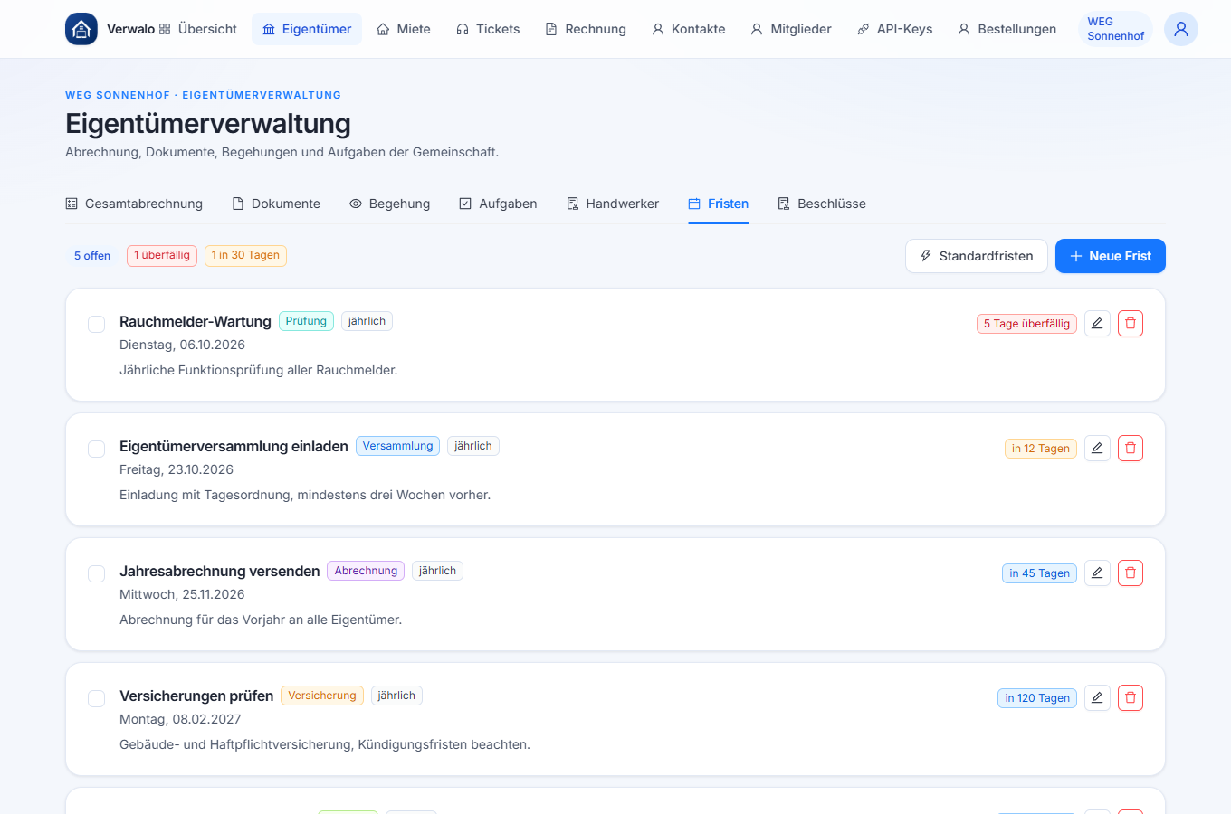The height and width of the screenshot is (814, 1231).
Task: Click the '5 Tage überfällig' status label
Action: pyautogui.click(x=1026, y=324)
